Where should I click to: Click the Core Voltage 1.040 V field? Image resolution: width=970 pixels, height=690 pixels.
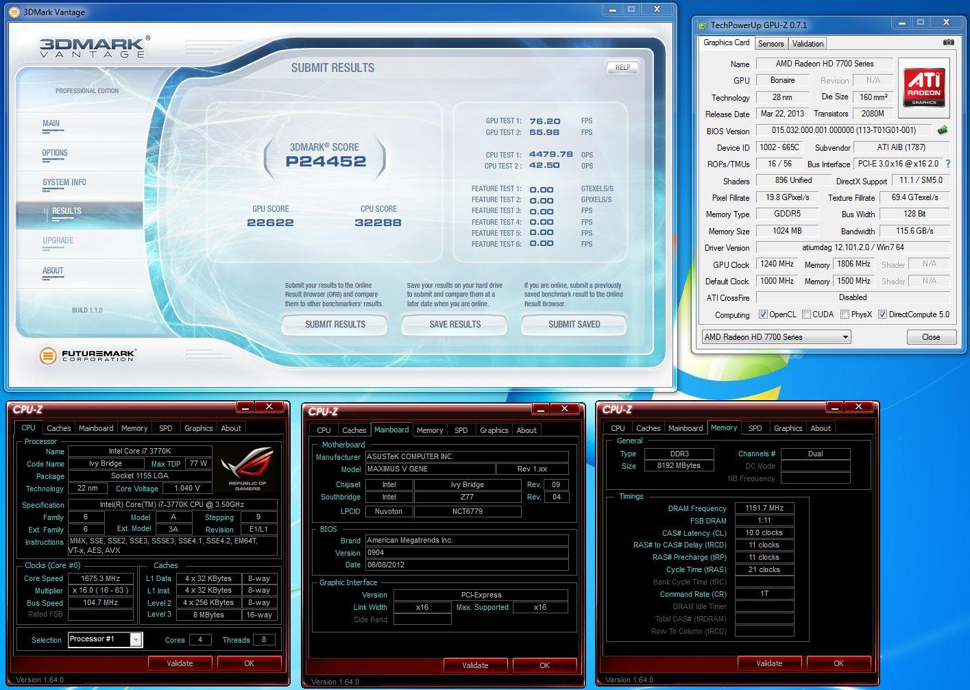tap(187, 489)
